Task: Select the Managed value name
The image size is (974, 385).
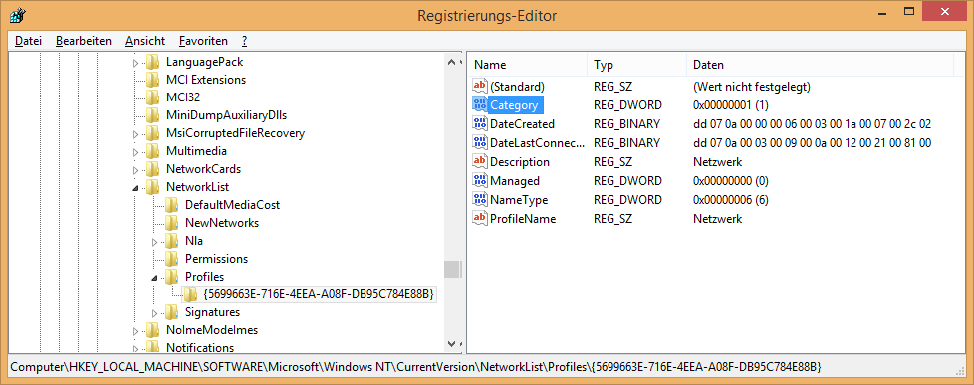Action: (x=514, y=181)
